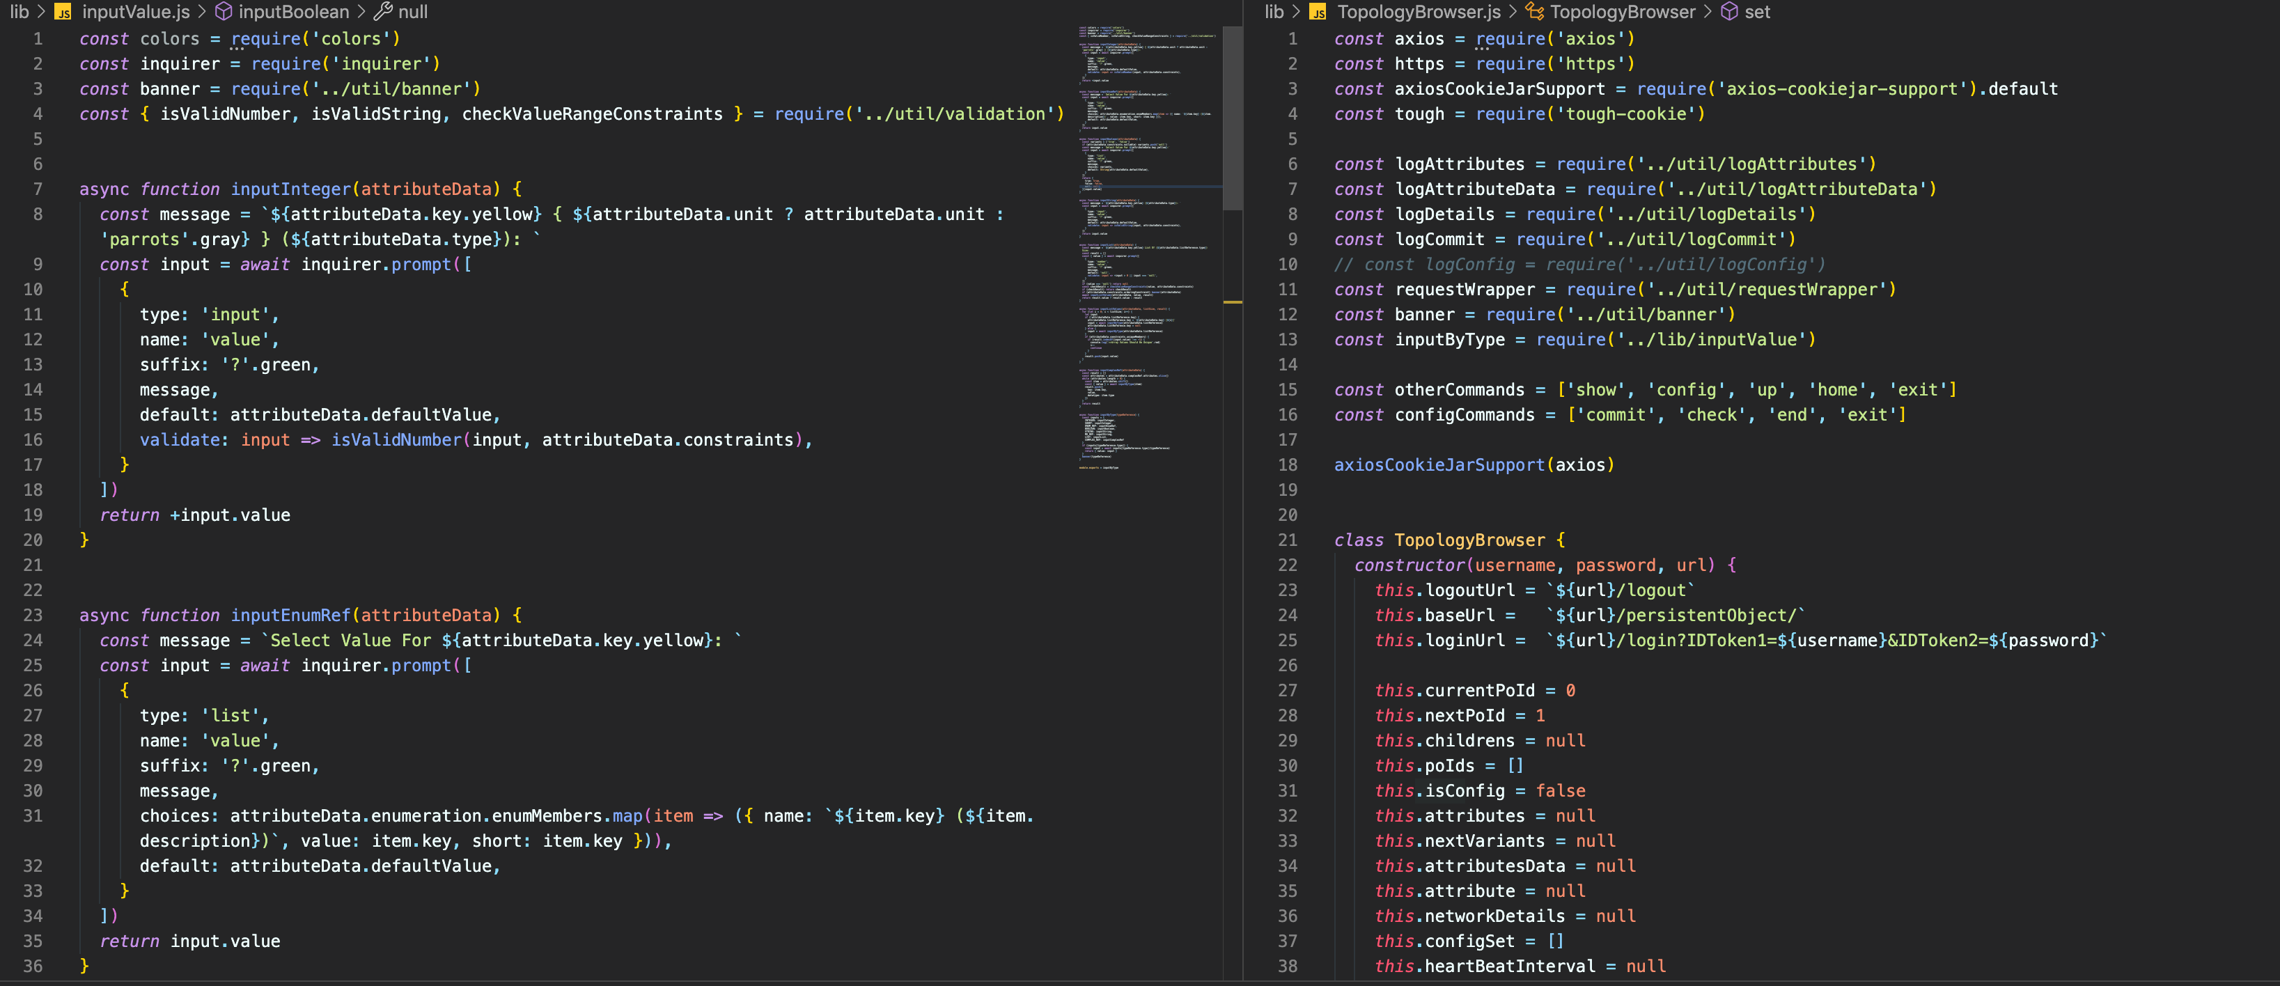Click the cube icon before set breadcrumb
The height and width of the screenshot is (986, 2280).
coord(1729,13)
